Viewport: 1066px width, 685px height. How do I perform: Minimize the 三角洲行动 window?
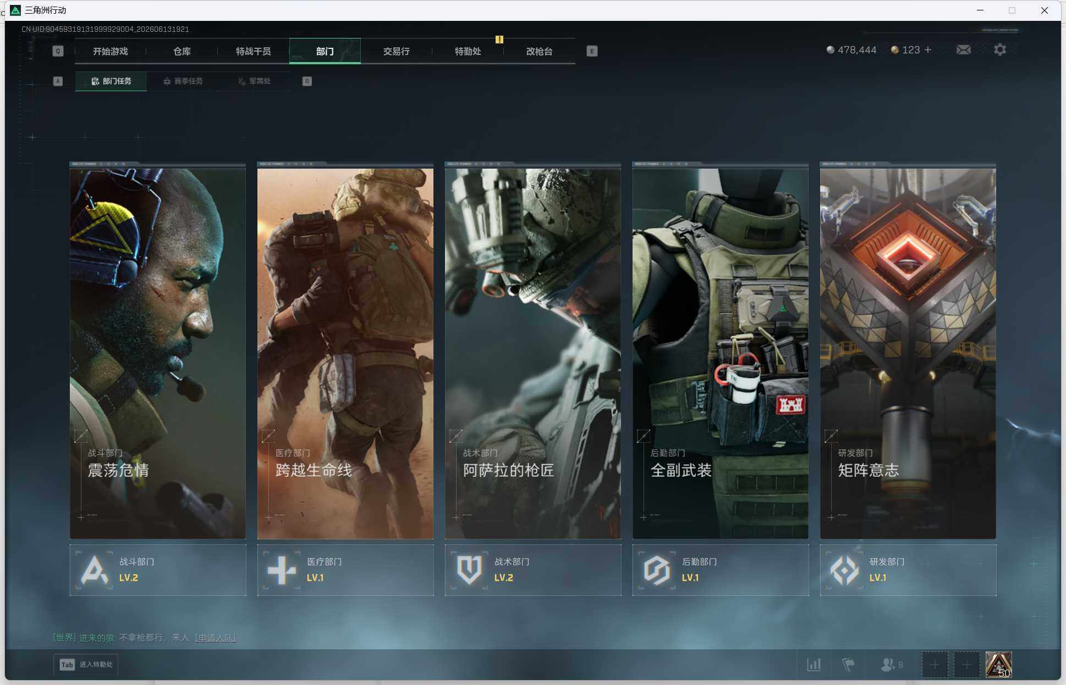[x=980, y=10]
